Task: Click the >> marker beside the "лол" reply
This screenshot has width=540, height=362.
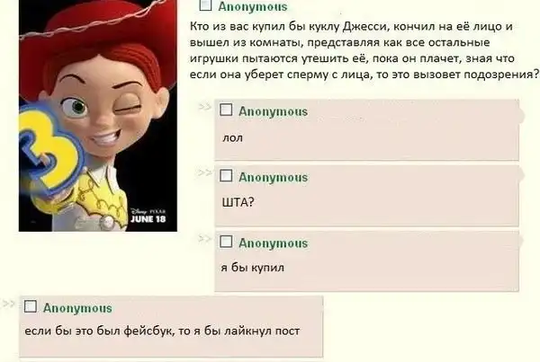Action: pyautogui.click(x=204, y=107)
